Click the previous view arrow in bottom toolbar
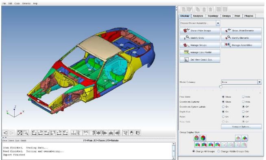The image size is (266, 160). point(6,133)
